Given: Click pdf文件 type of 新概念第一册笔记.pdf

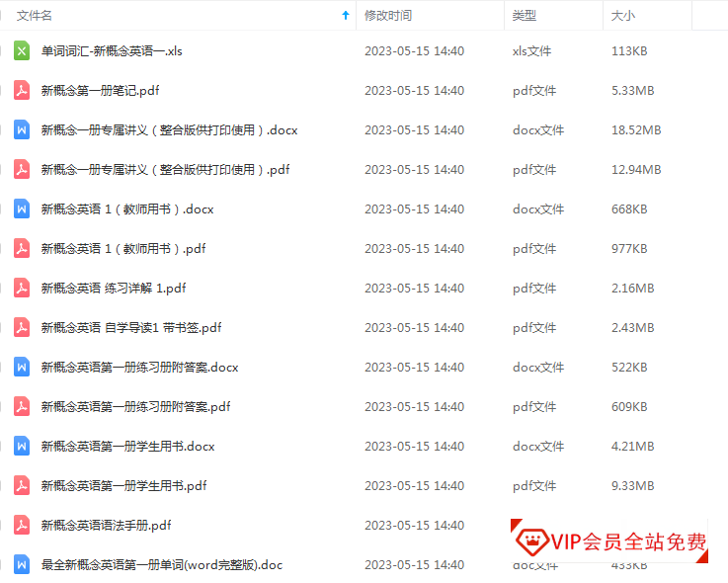Looking at the screenshot, I should pyautogui.click(x=534, y=91).
